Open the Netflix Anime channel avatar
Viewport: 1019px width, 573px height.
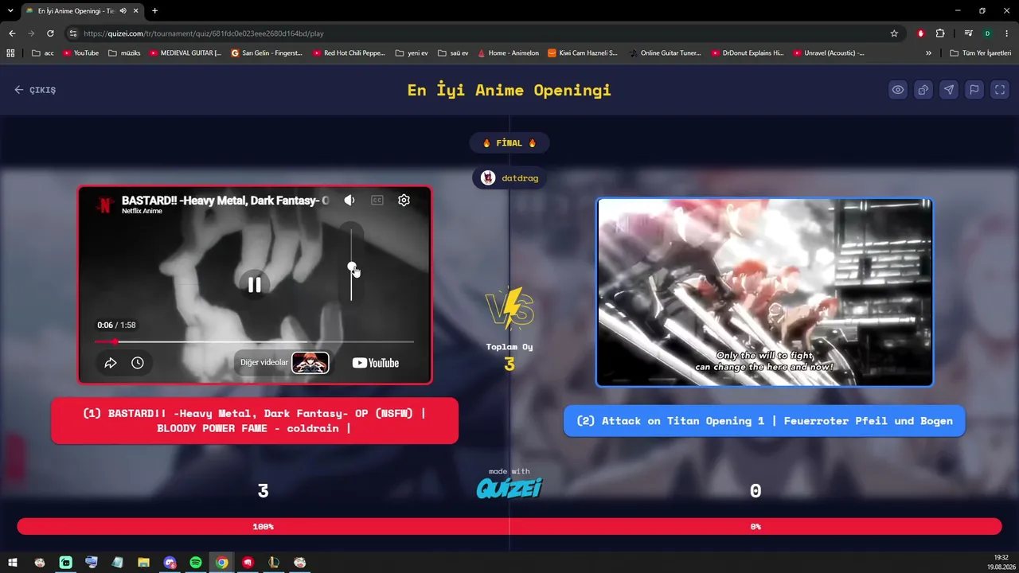pos(104,205)
